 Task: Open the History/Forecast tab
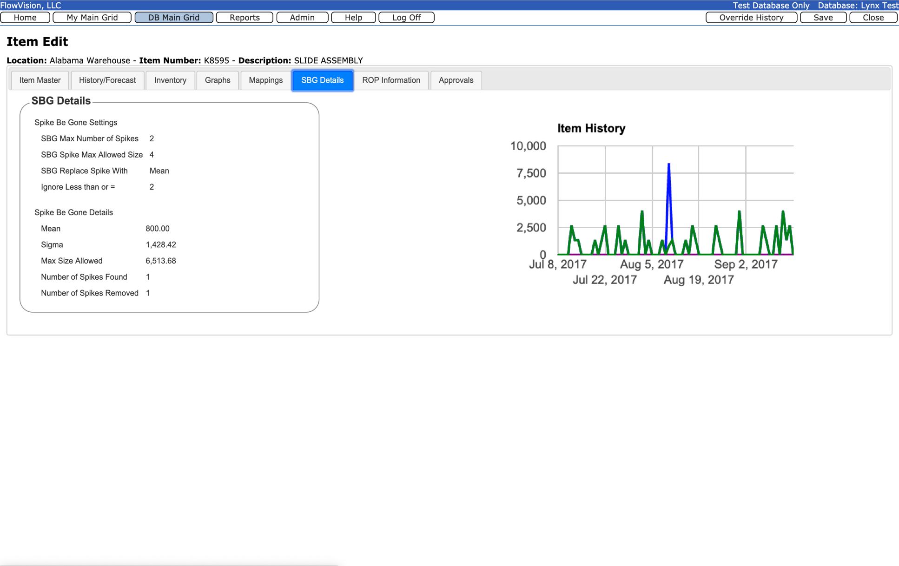(107, 80)
